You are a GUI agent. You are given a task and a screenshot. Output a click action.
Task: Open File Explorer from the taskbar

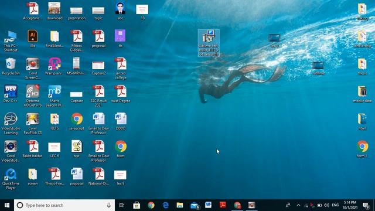point(180,205)
